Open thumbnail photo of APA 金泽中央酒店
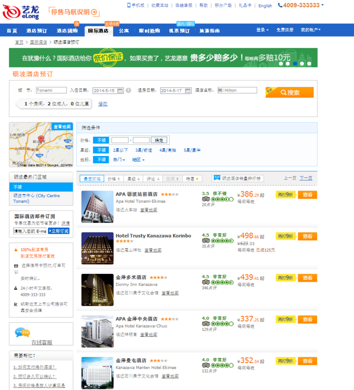This screenshot has height=390, width=354. [x=97, y=331]
